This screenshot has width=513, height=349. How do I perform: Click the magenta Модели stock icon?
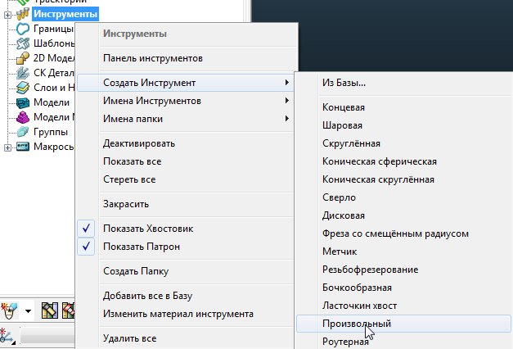pos(23,117)
